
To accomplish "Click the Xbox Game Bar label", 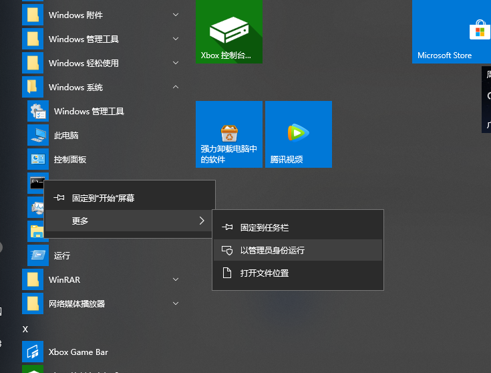I will 78,352.
